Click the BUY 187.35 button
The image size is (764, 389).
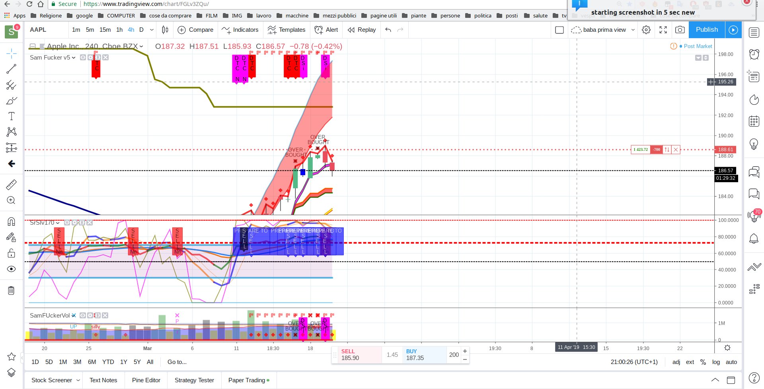pyautogui.click(x=425, y=355)
